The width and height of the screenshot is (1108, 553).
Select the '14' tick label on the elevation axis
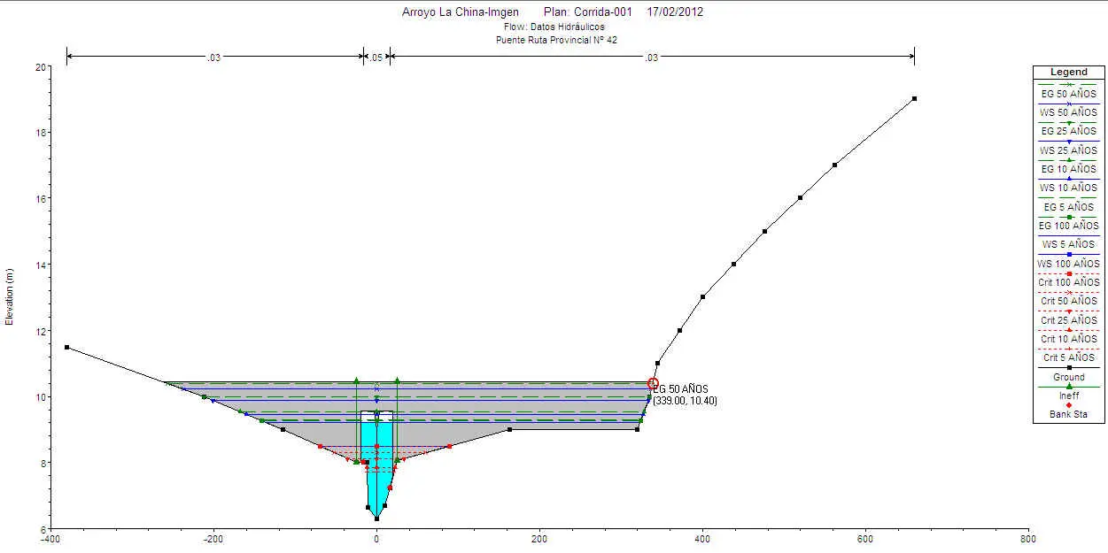click(41, 265)
